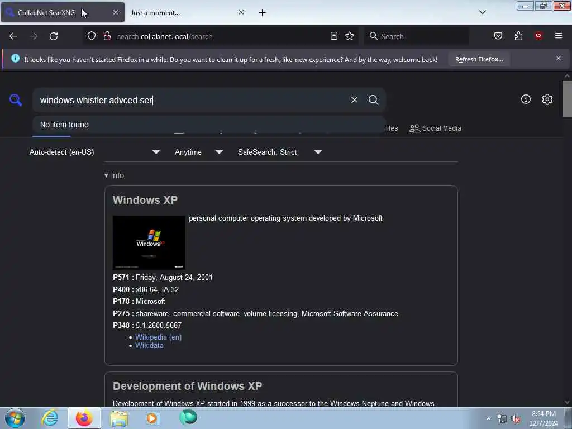
Task: Open the Social Media search category
Action: (435, 128)
